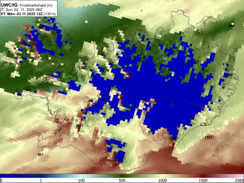Click the map value 815
This screenshot has width=244, height=183.
[x=151, y=132]
